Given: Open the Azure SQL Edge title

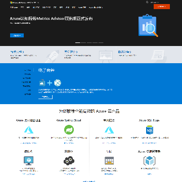Looking at the screenshot, I should pos(149,120).
